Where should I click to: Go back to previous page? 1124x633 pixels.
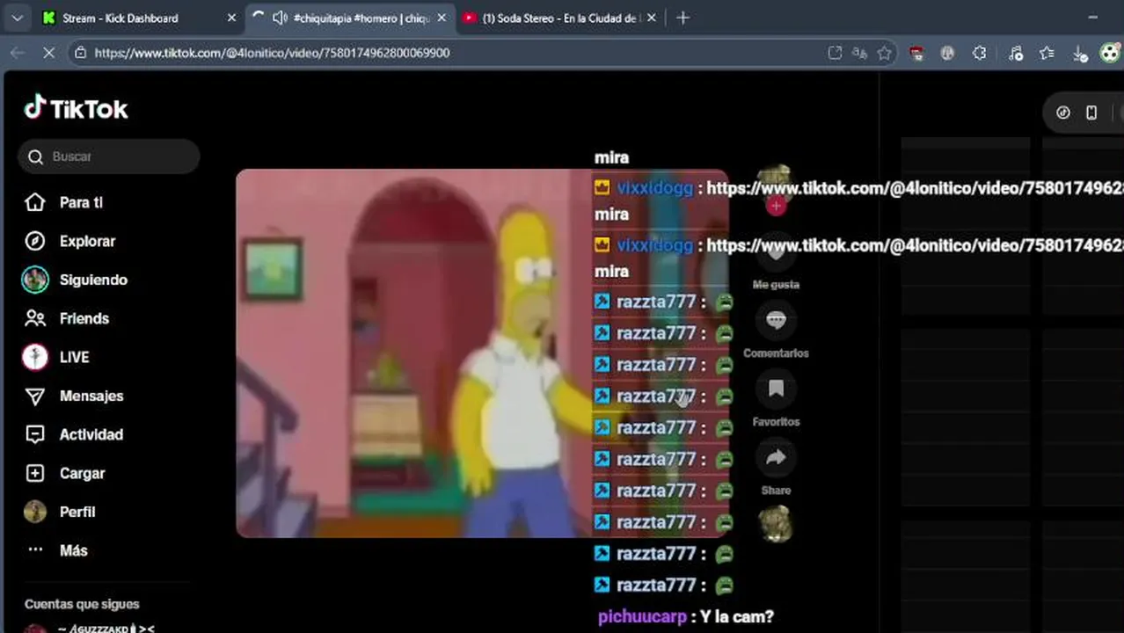point(18,53)
